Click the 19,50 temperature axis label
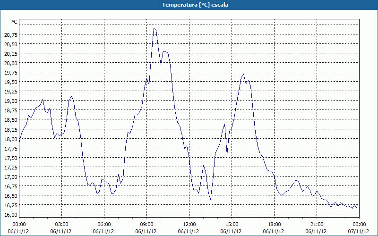 tap(11, 82)
